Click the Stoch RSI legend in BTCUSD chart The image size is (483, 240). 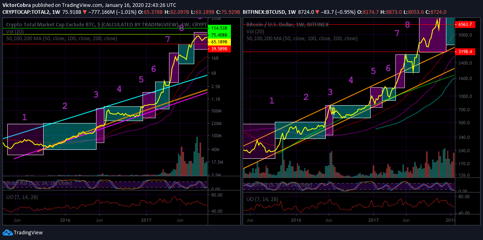point(278,185)
